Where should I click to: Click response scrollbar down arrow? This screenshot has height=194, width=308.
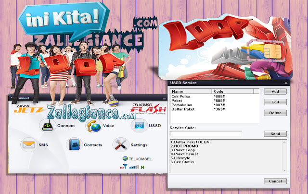(x=284, y=170)
